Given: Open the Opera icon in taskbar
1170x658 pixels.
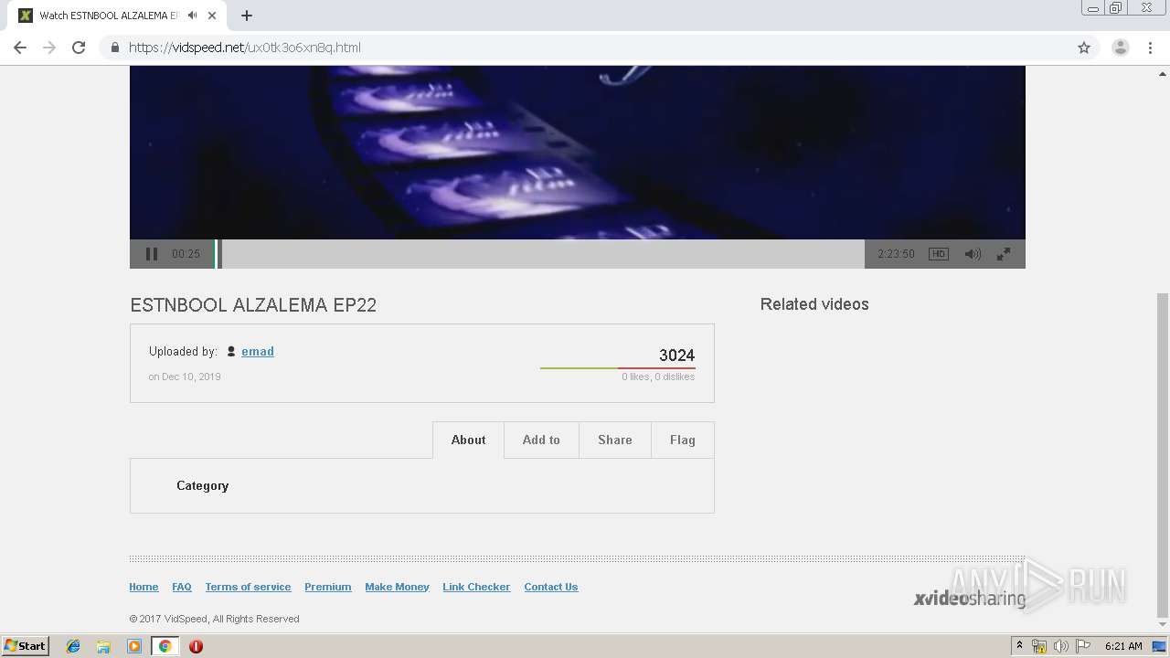Looking at the screenshot, I should 196,646.
